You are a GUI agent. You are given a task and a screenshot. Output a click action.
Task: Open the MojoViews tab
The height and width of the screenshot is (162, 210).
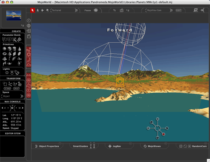[152, 146]
